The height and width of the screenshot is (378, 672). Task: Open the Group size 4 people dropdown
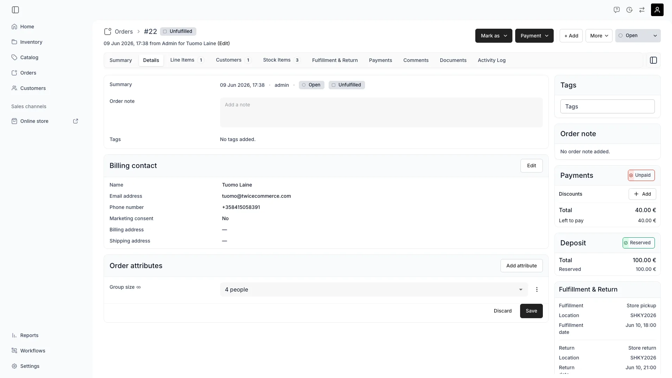(x=374, y=289)
